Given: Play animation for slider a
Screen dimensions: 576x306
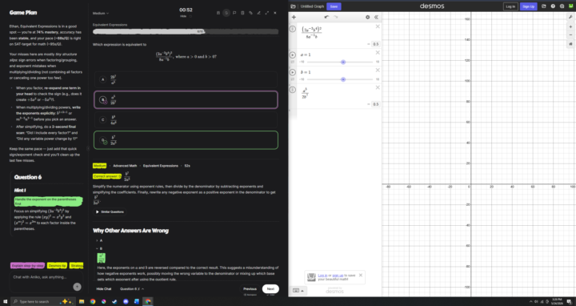Looking at the screenshot, I should pos(293,54).
